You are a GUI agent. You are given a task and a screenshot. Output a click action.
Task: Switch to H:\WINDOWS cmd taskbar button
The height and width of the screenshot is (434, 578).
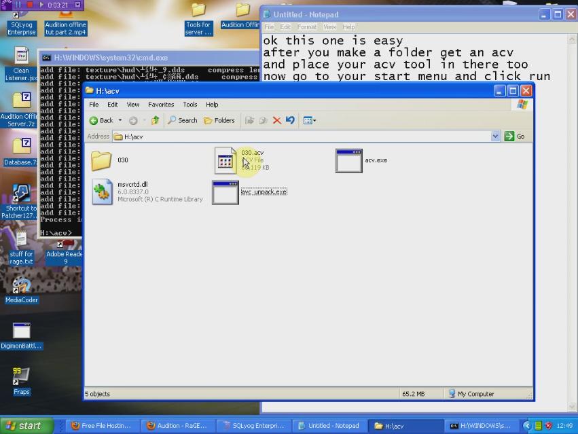click(x=480, y=426)
